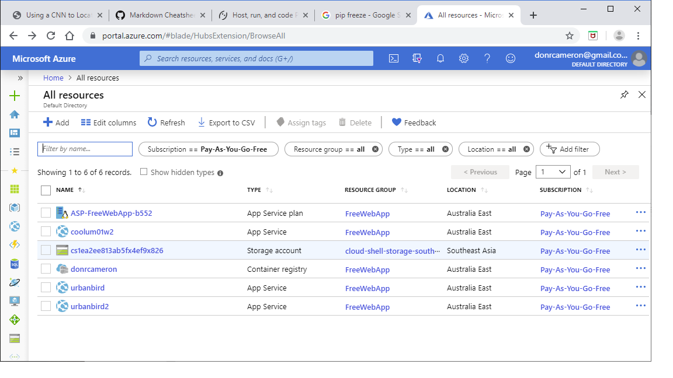
Task: Pin the All resources blade
Action: click(625, 94)
